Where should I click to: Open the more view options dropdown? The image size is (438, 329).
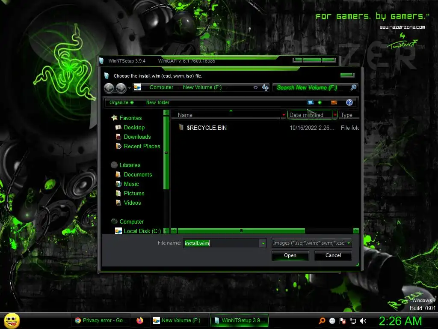pos(320,102)
